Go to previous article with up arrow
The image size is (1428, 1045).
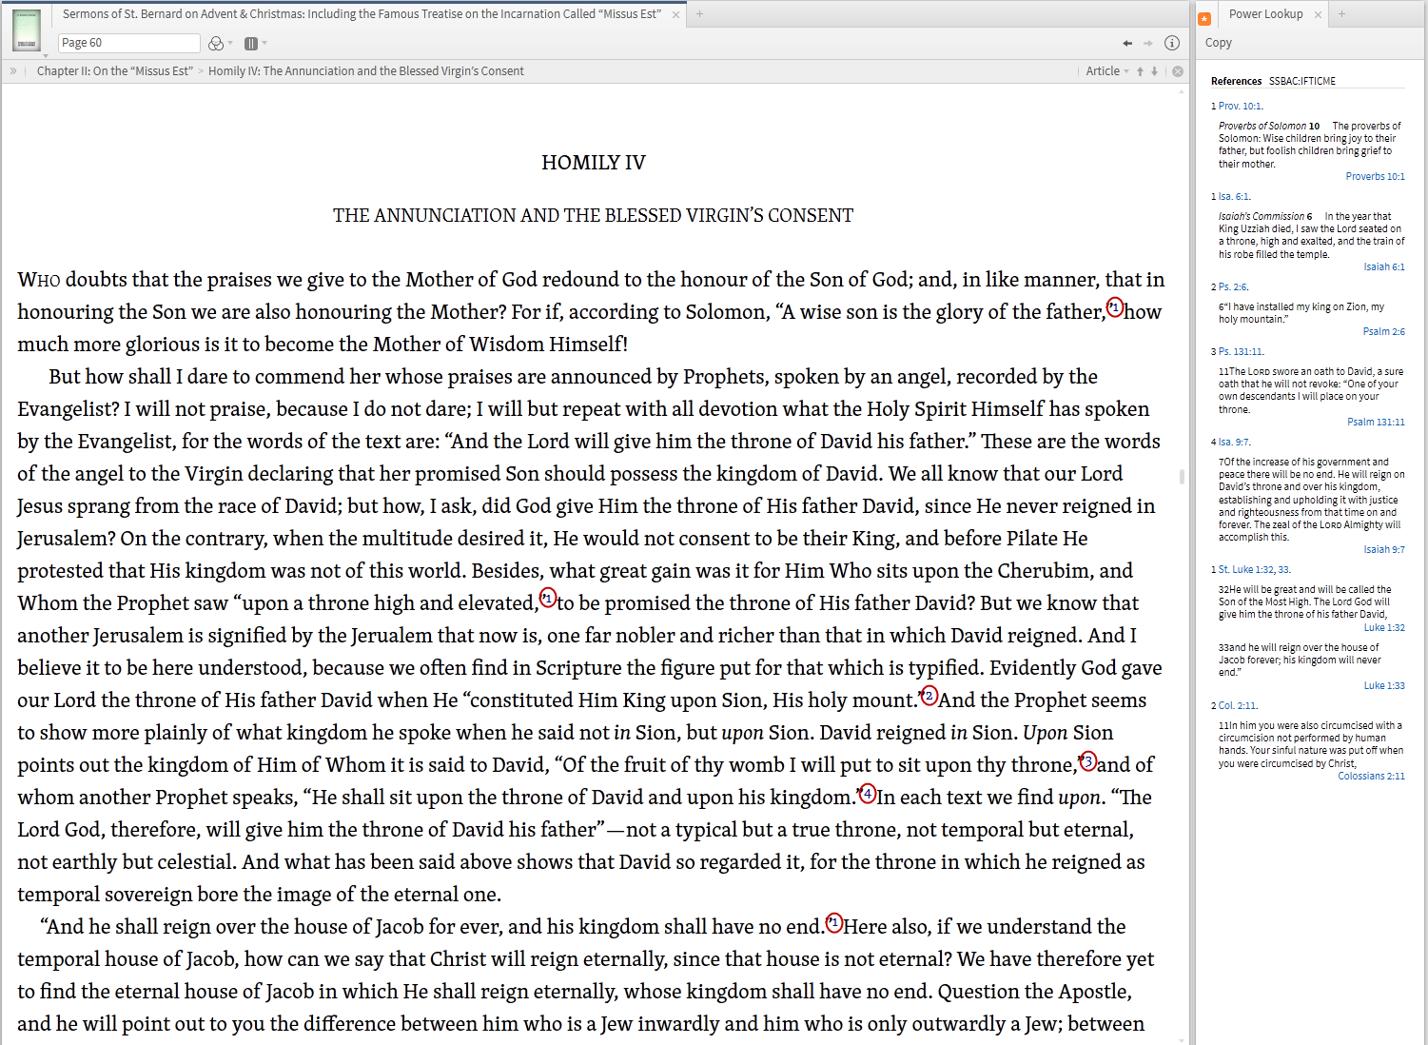click(1140, 70)
